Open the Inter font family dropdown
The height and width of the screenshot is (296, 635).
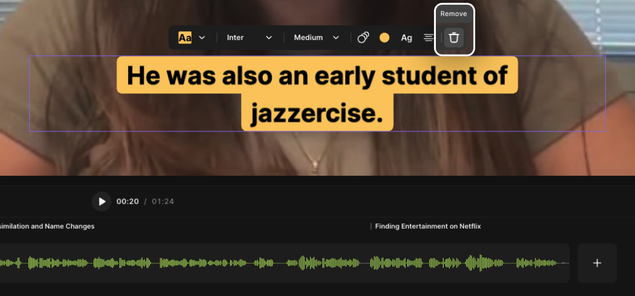point(249,38)
